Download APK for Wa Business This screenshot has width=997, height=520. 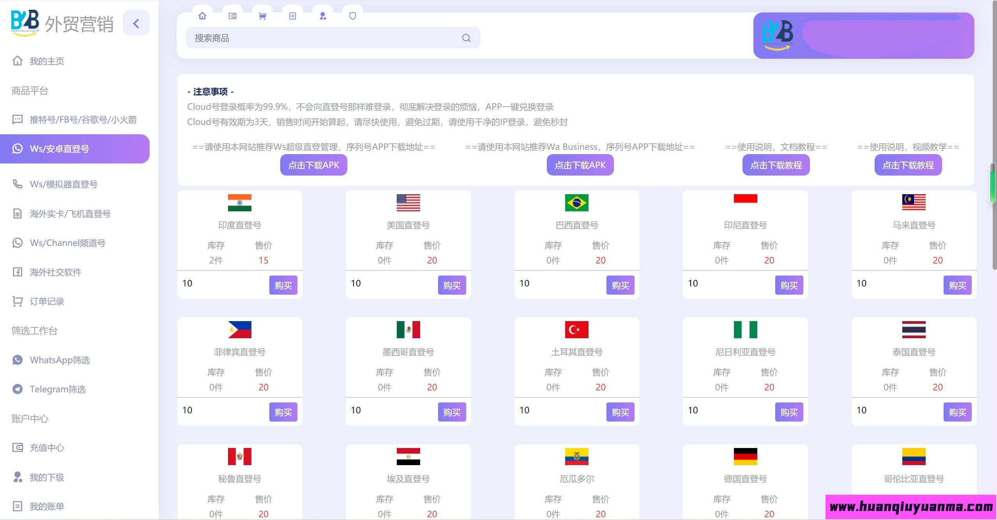pos(580,165)
